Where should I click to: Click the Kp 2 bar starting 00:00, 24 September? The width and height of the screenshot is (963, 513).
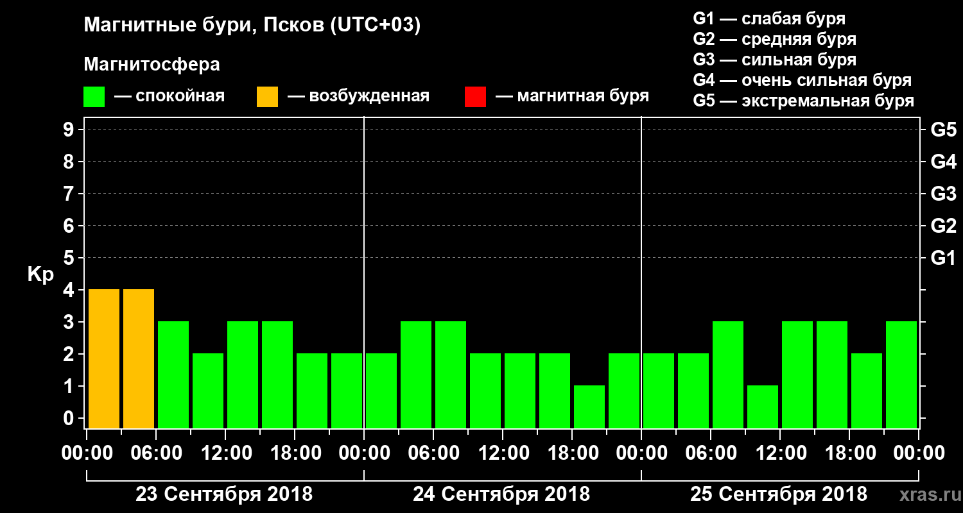(x=381, y=391)
